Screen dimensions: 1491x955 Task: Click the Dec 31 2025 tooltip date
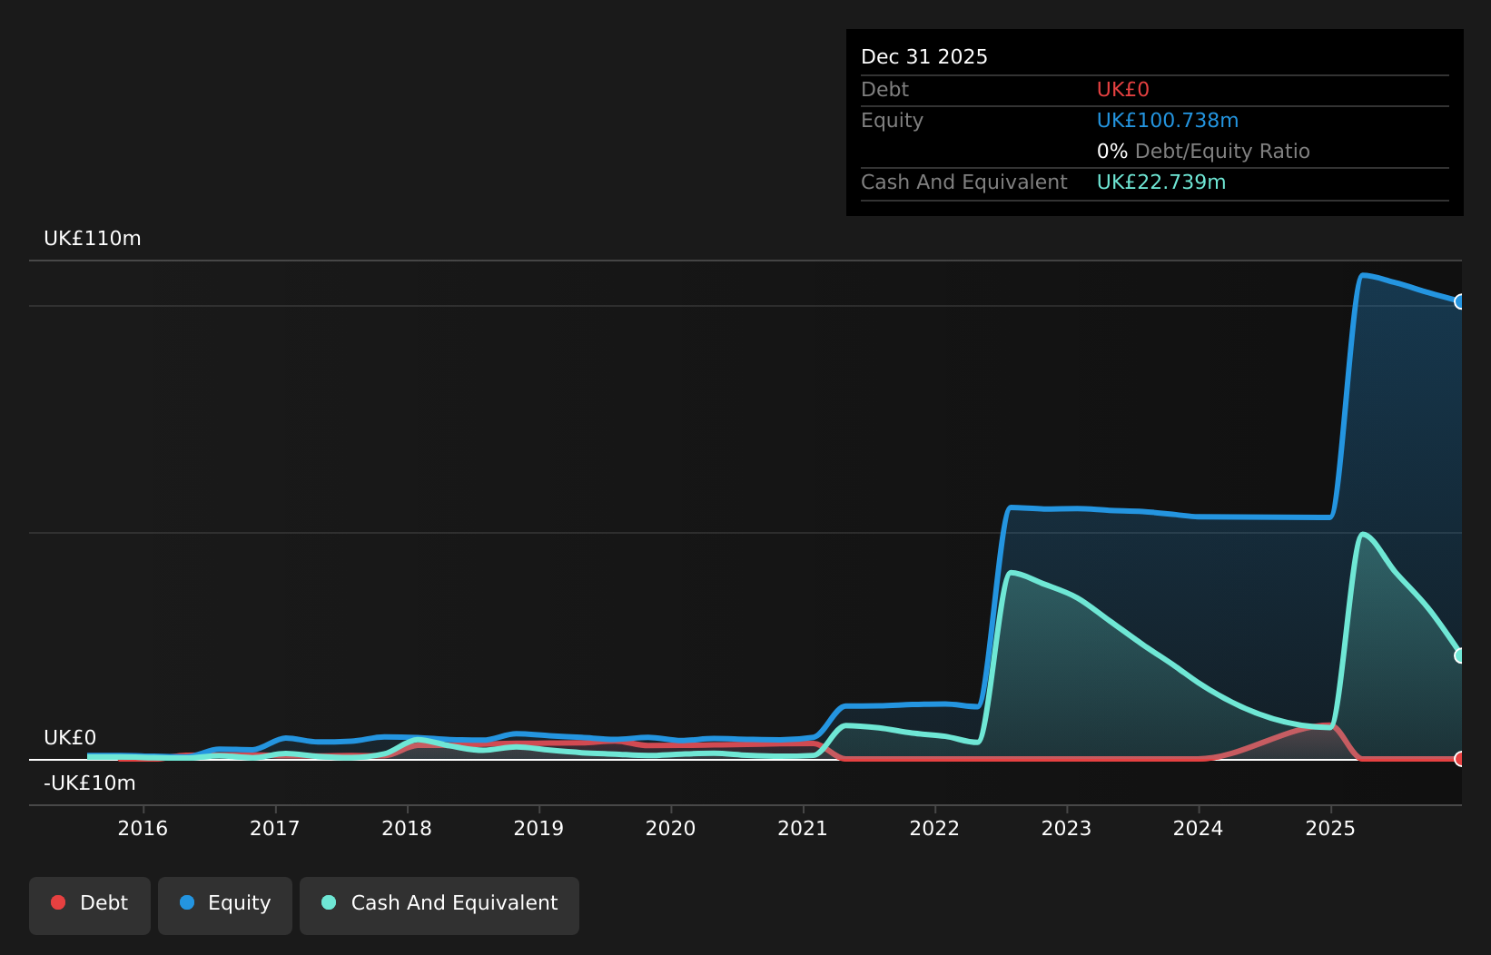[924, 57]
